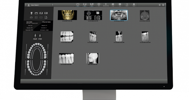The height and width of the screenshot is (100, 189).
Task: Go to previous patient arrow
Action: [26, 5]
